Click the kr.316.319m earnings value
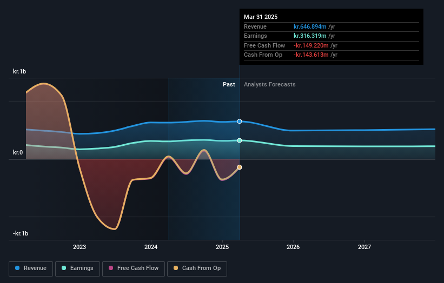This screenshot has height=283, width=444. pyautogui.click(x=310, y=36)
